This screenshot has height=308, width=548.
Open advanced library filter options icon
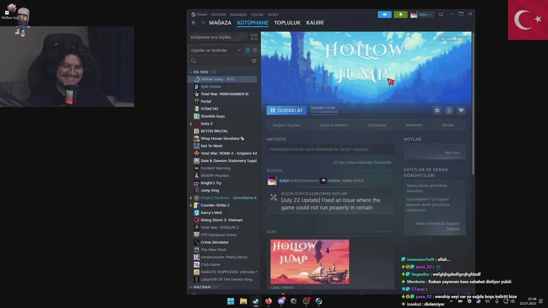click(x=254, y=61)
